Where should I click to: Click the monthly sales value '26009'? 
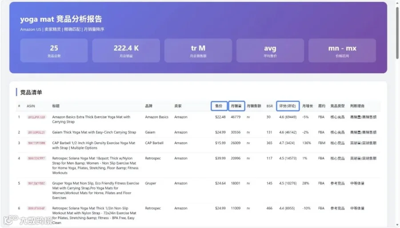click(236, 143)
